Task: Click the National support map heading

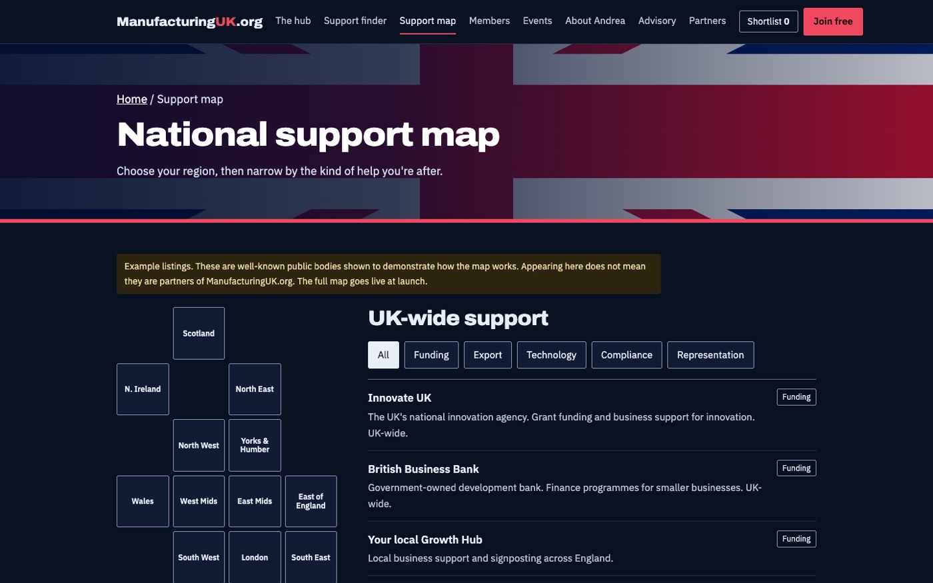Action: [308, 135]
